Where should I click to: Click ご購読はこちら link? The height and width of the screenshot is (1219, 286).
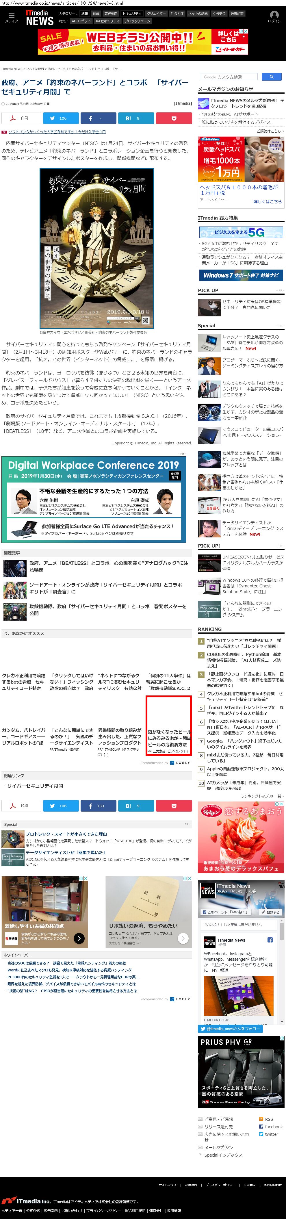click(x=270, y=131)
